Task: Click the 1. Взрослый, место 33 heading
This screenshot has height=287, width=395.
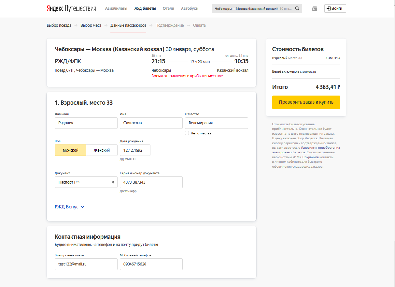Action: (84, 103)
